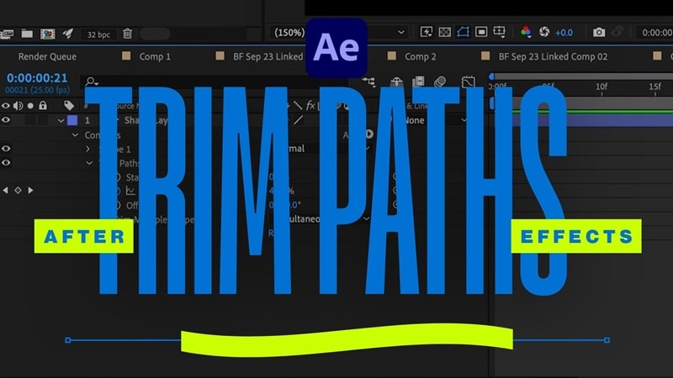Click the Show Snapshot icon
Image resolution: width=673 pixels, height=378 pixels.
(617, 32)
